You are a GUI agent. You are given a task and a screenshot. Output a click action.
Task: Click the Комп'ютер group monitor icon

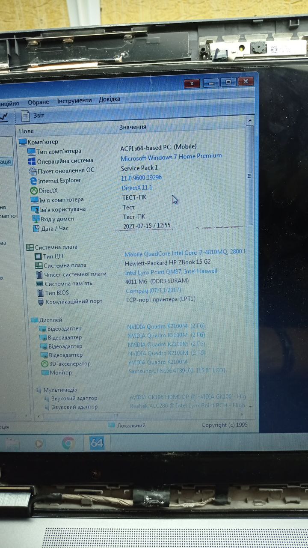[23, 142]
